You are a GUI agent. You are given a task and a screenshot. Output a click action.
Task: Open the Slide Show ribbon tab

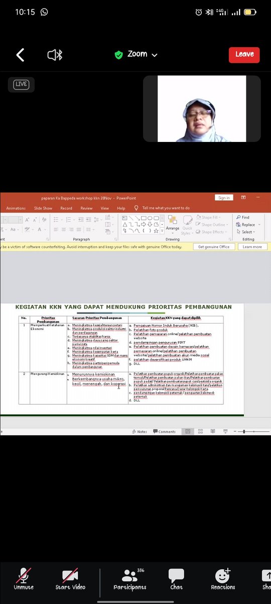click(x=43, y=208)
